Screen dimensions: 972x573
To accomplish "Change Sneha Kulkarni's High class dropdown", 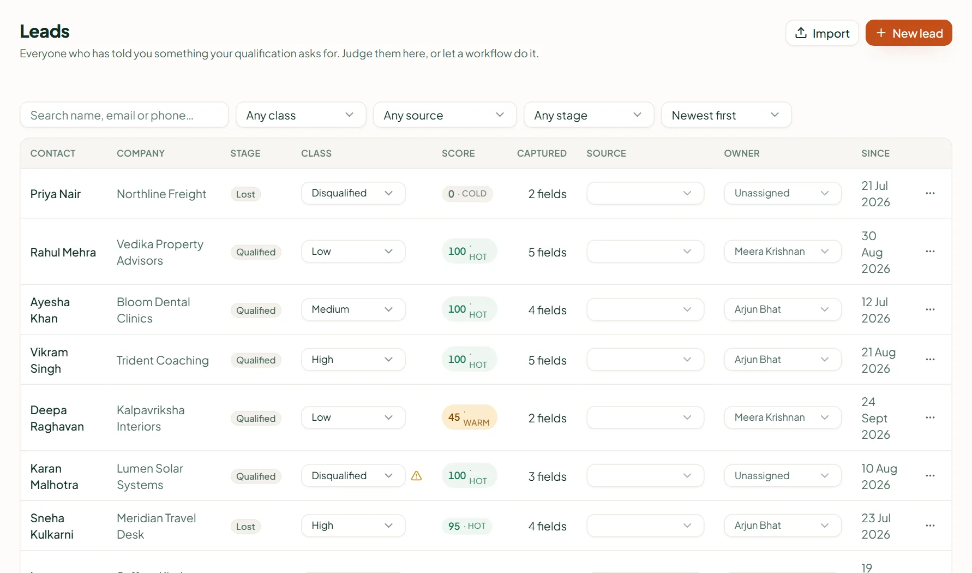I will (x=353, y=526).
